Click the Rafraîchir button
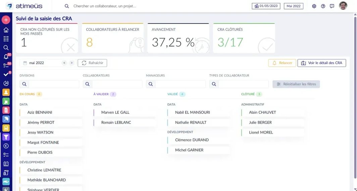The height and width of the screenshot is (191, 357). (93, 63)
